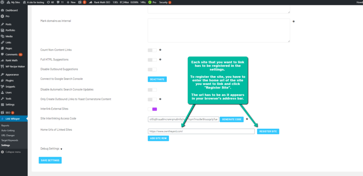Image resolution: width=363 pixels, height=176 pixels.
Task: Toggle Only Create Outbound Links to Yoast Cornerstone
Action: click(152, 99)
